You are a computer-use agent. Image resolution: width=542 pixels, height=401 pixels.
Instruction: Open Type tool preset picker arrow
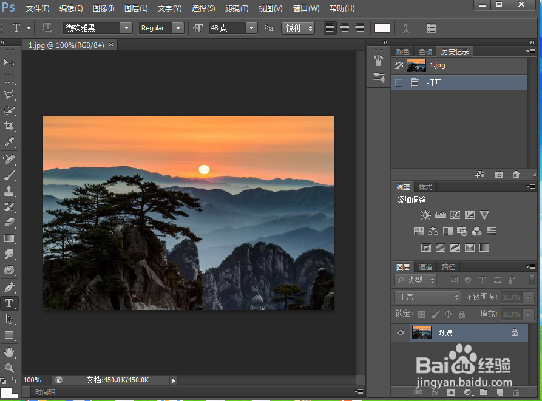[29, 28]
